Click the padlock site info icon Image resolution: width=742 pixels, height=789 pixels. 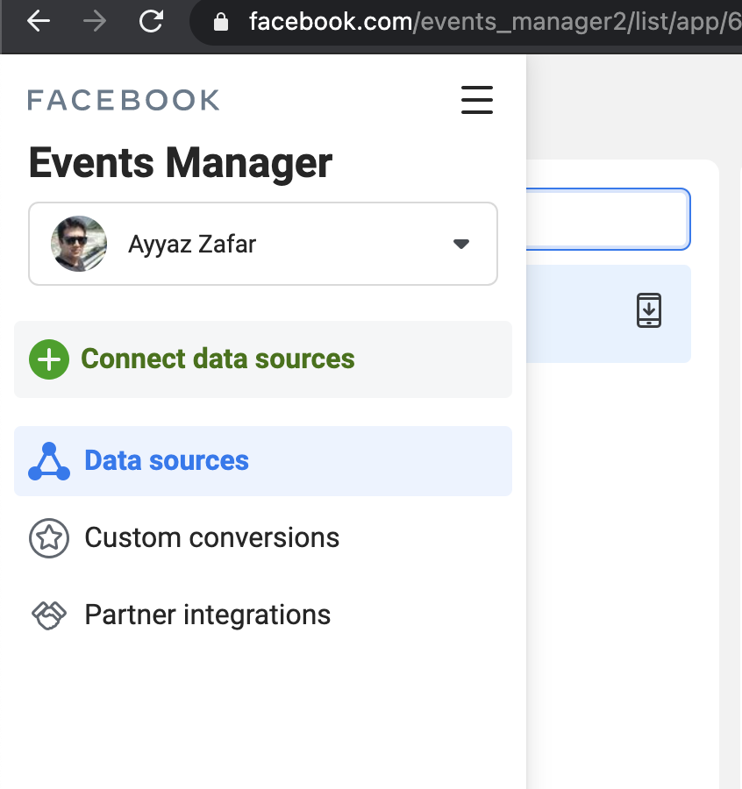click(221, 22)
